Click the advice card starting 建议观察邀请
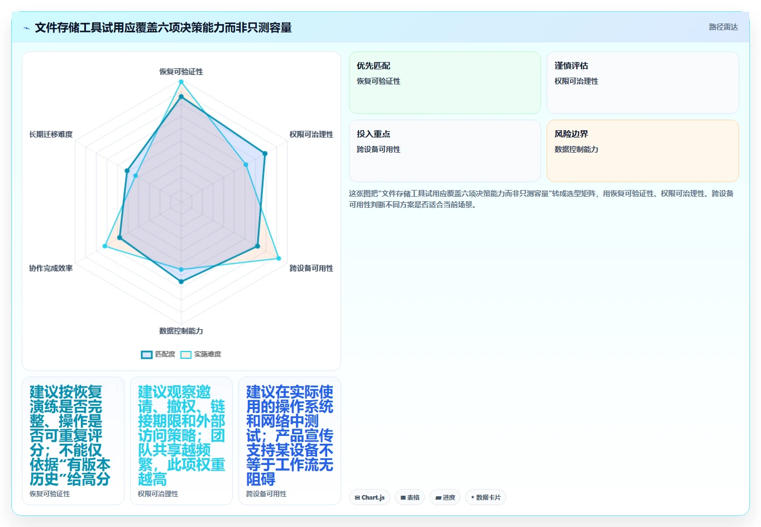 pyautogui.click(x=181, y=441)
